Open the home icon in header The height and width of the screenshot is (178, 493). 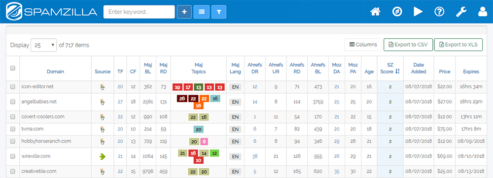(x=375, y=12)
